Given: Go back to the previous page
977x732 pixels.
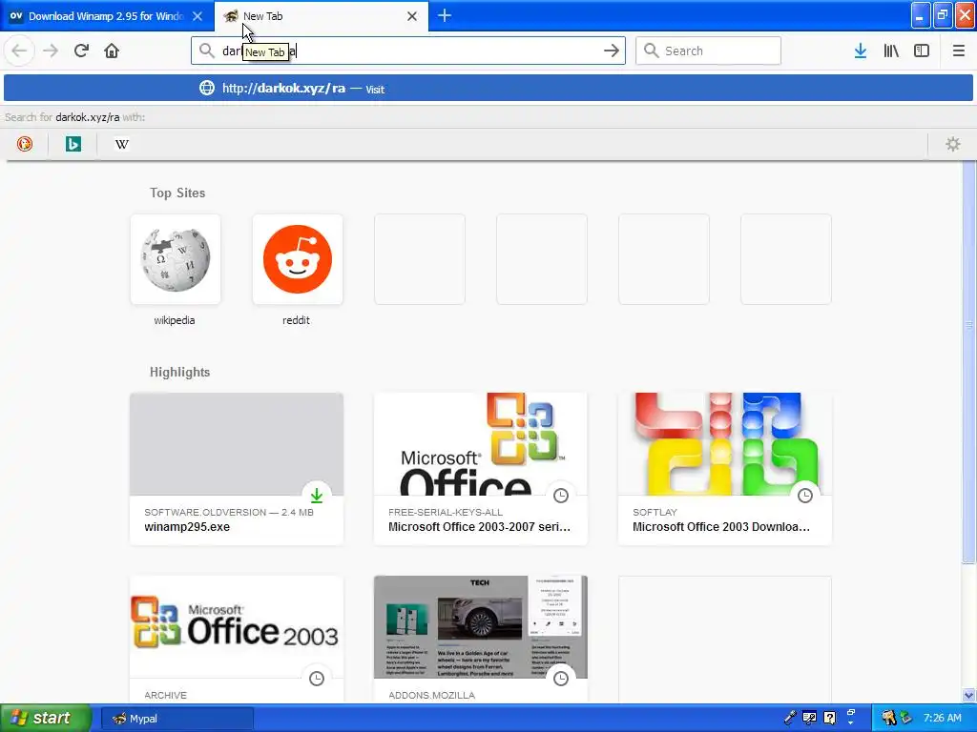Looking at the screenshot, I should 19,51.
